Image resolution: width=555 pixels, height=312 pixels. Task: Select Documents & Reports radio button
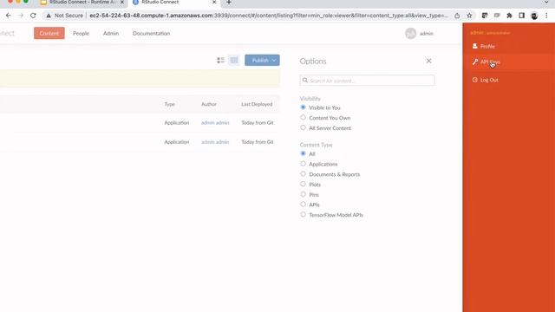coord(303,174)
